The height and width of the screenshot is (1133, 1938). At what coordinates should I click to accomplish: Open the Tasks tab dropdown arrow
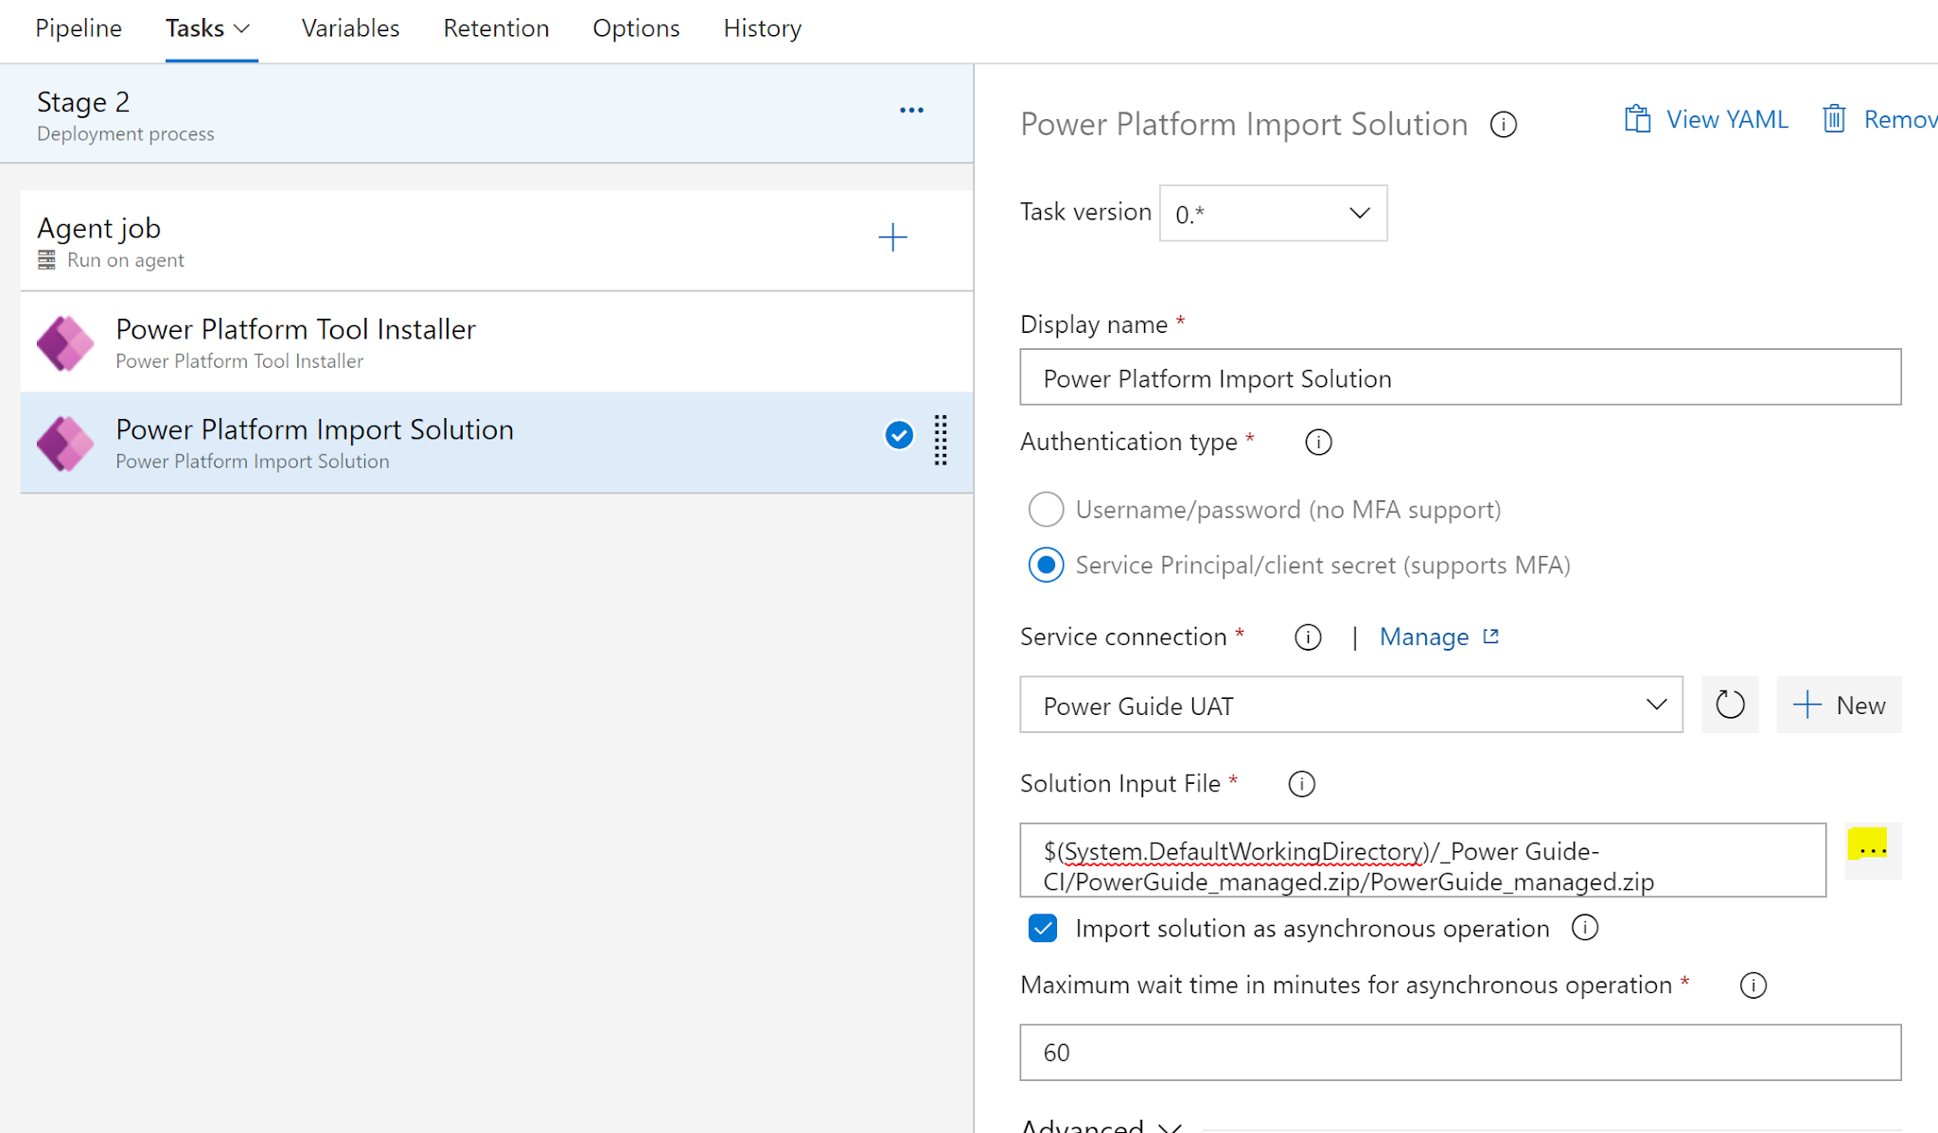(x=242, y=29)
